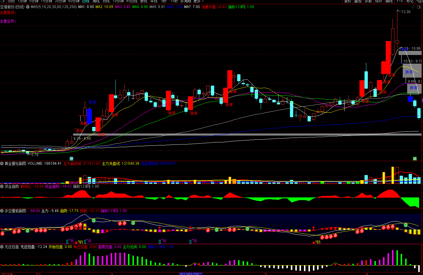Switch to the 月线 monthly tab
The height and width of the screenshot is (275, 423).
(106, 1)
